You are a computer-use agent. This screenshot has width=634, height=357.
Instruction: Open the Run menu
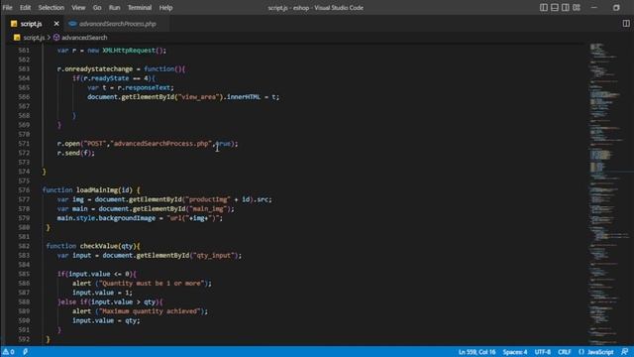coord(115,8)
